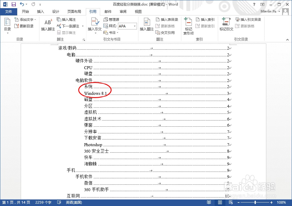Click zoom in plus button
The image size is (292, 206).
pos(271,202)
